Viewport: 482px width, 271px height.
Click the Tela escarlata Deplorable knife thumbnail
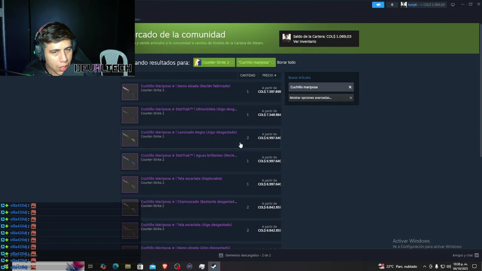130,184
